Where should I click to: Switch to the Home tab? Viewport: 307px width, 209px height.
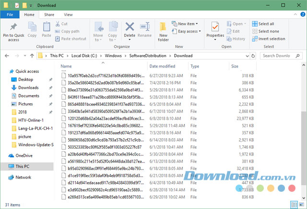(29, 15)
